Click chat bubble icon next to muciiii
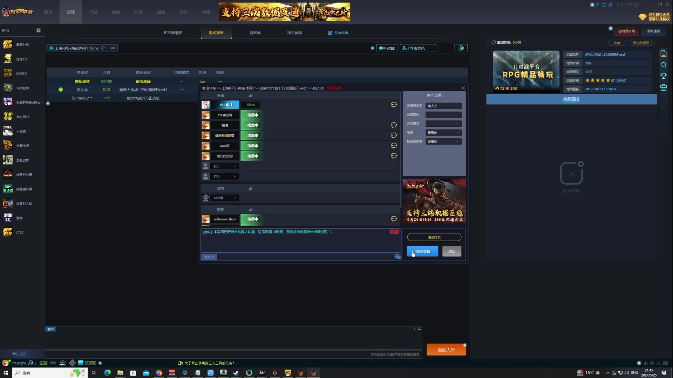This screenshot has height=378, width=673. point(394,146)
